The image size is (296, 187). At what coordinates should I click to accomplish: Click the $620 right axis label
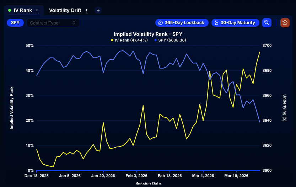point(267,145)
